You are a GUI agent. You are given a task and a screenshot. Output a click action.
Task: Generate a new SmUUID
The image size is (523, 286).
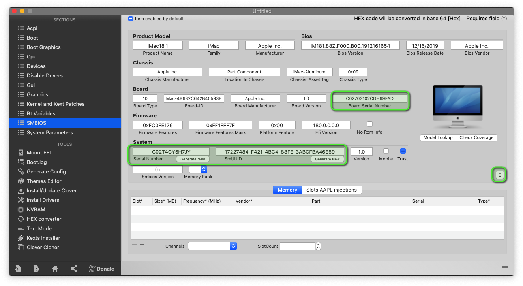pyautogui.click(x=327, y=159)
